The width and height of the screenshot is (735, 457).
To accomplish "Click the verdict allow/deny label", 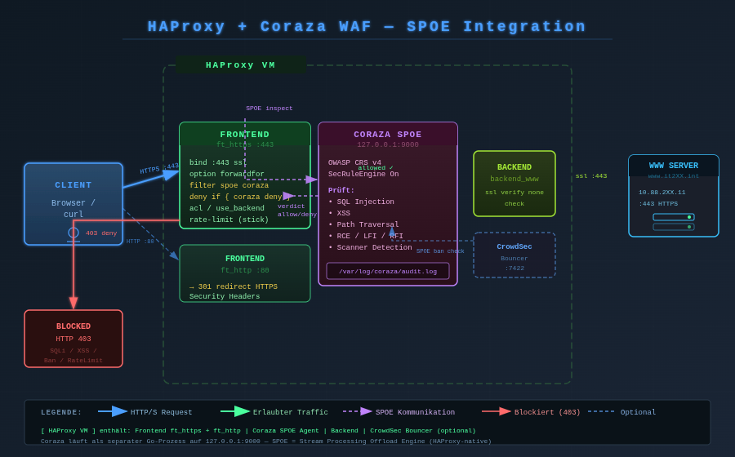I will click(296, 211).
